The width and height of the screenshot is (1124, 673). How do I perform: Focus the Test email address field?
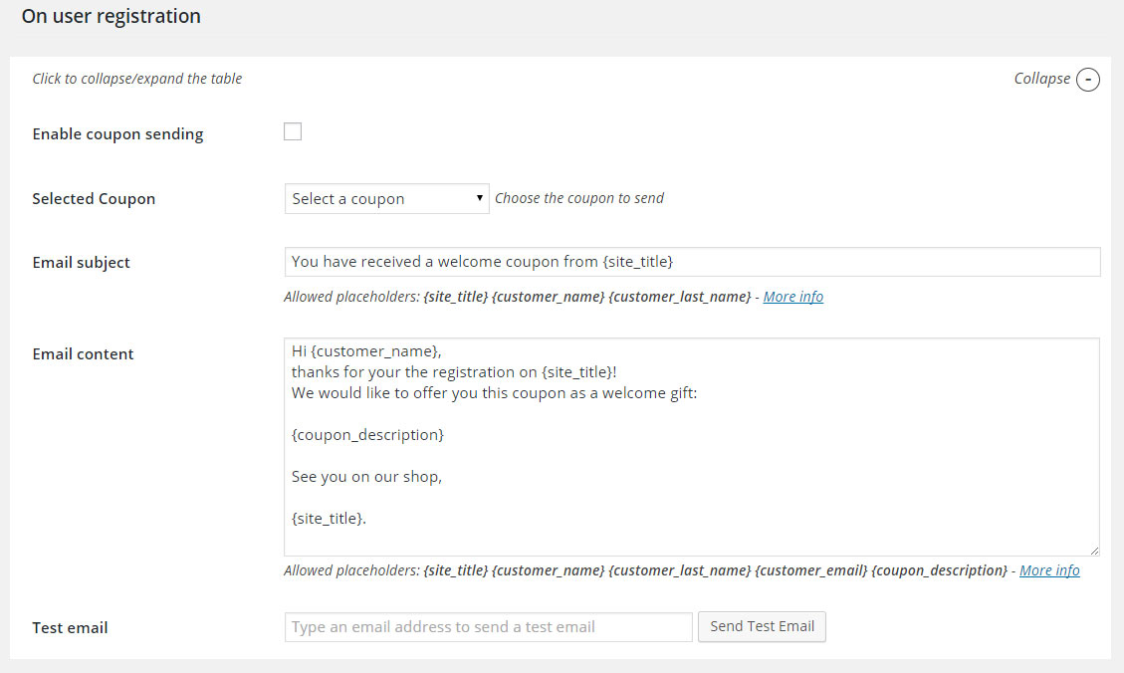click(x=488, y=627)
